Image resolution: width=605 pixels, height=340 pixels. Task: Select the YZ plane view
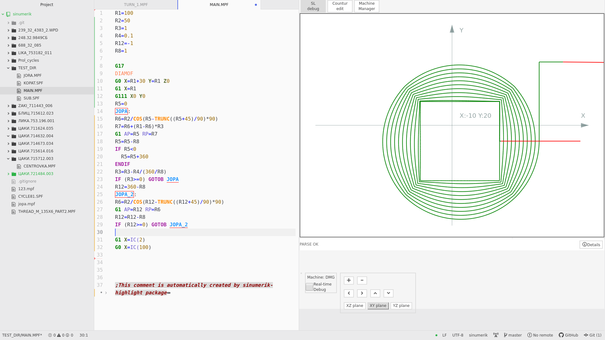click(401, 306)
